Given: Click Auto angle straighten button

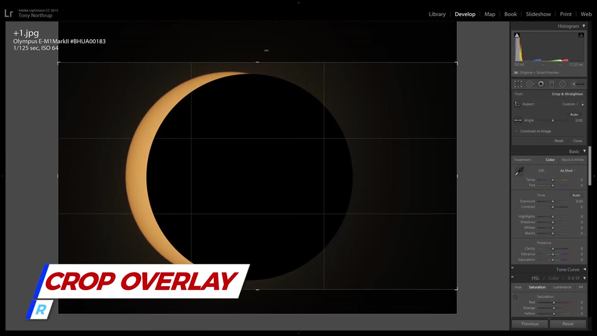Looking at the screenshot, I should pos(574,114).
